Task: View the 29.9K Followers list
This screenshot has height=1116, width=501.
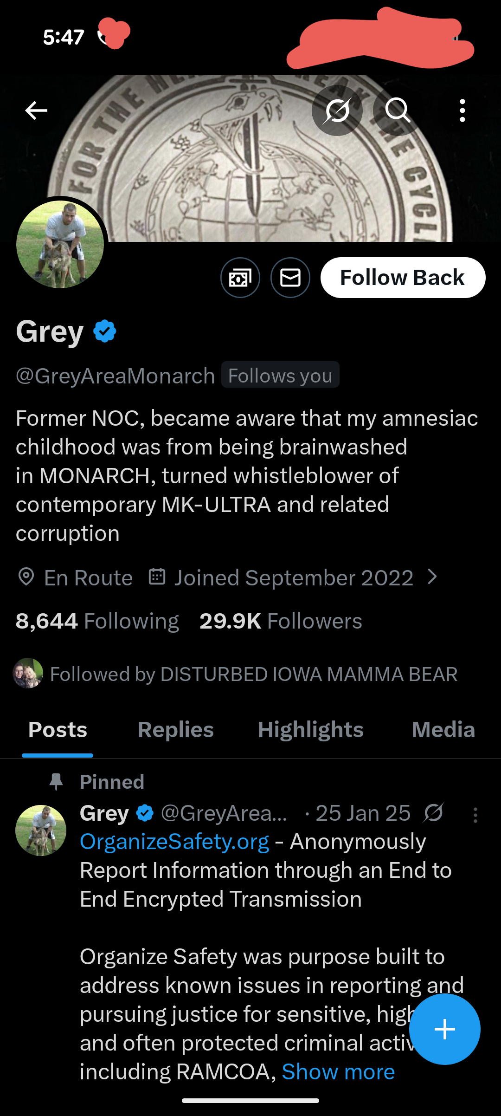Action: click(281, 621)
